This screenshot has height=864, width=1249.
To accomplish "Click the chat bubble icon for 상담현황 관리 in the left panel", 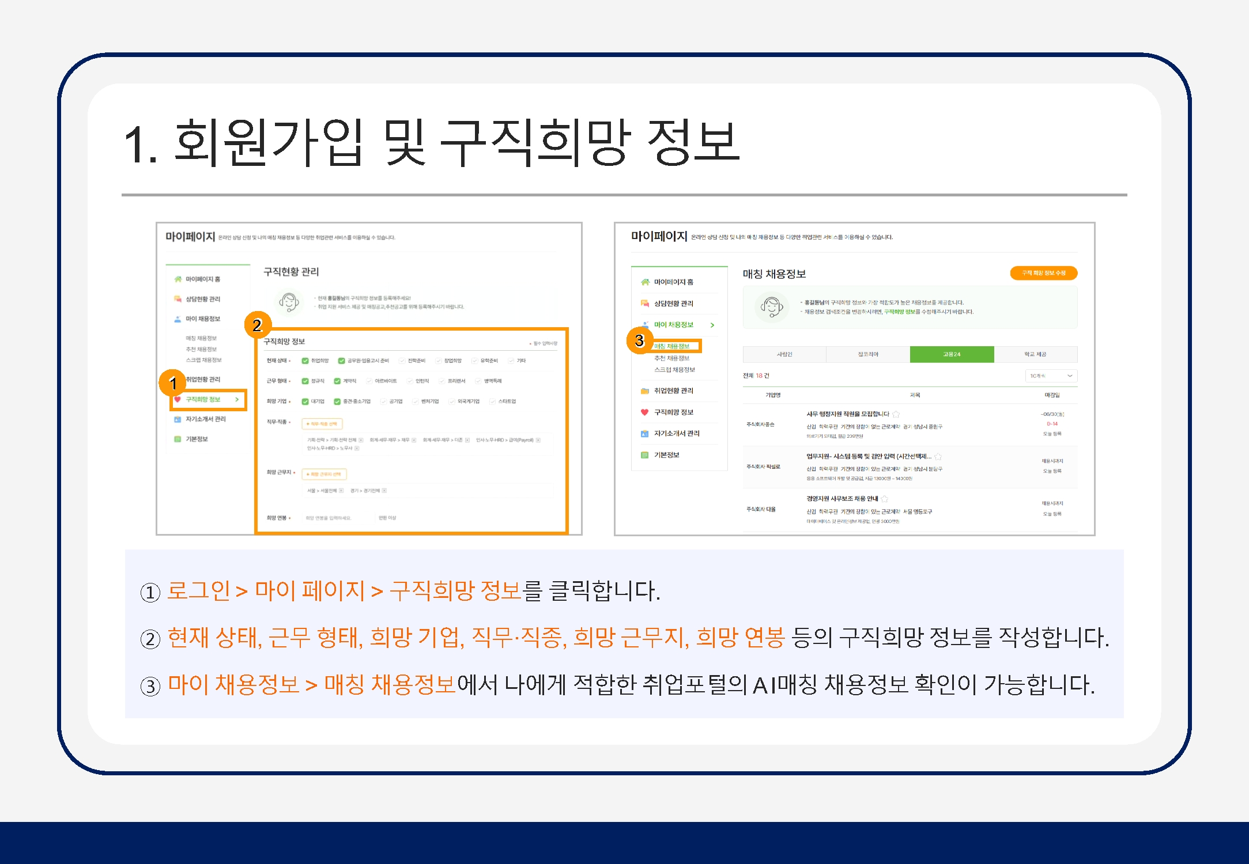I will (x=178, y=299).
